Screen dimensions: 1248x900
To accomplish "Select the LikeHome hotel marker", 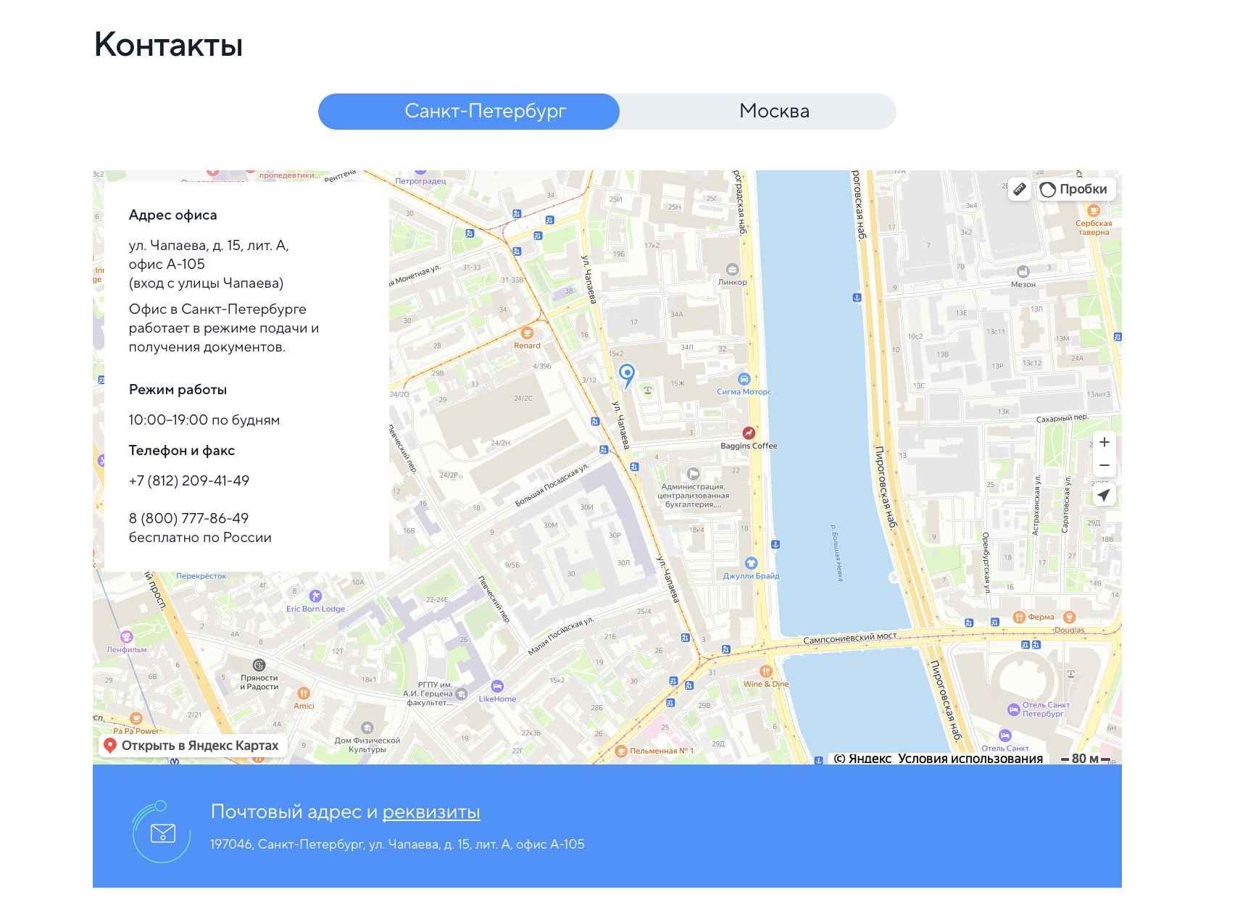I will pos(497,686).
